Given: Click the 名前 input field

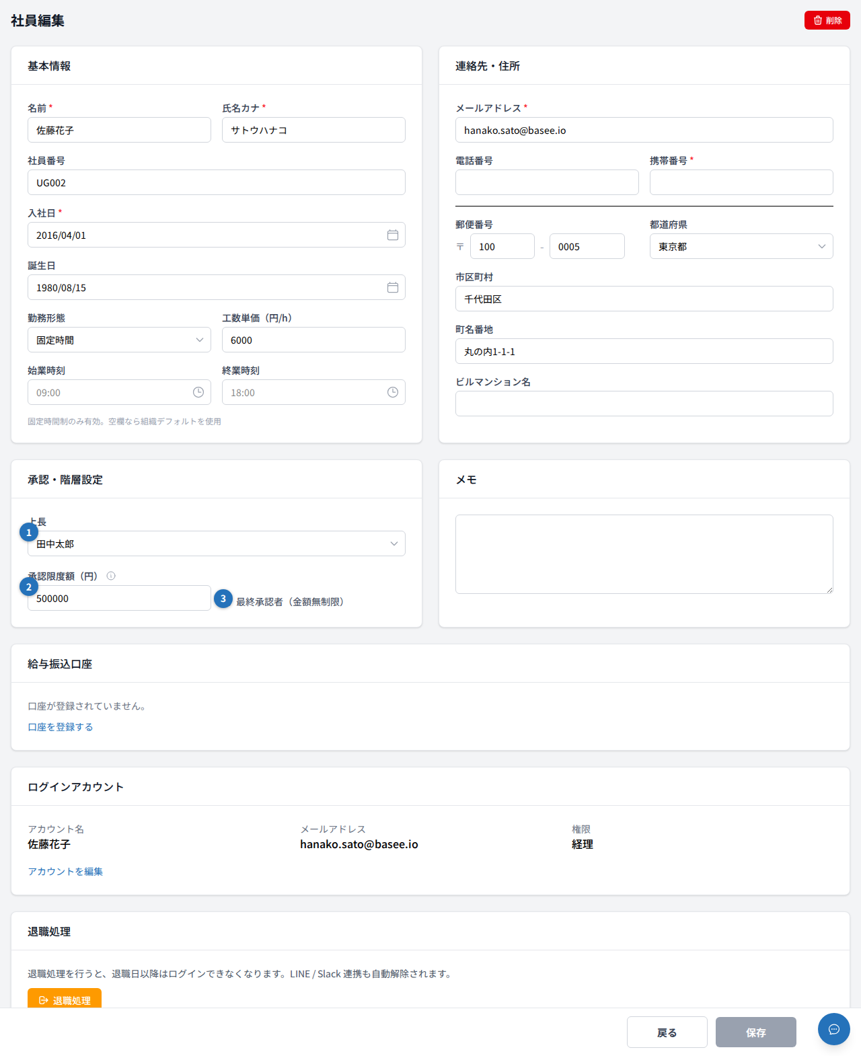Looking at the screenshot, I should point(119,130).
